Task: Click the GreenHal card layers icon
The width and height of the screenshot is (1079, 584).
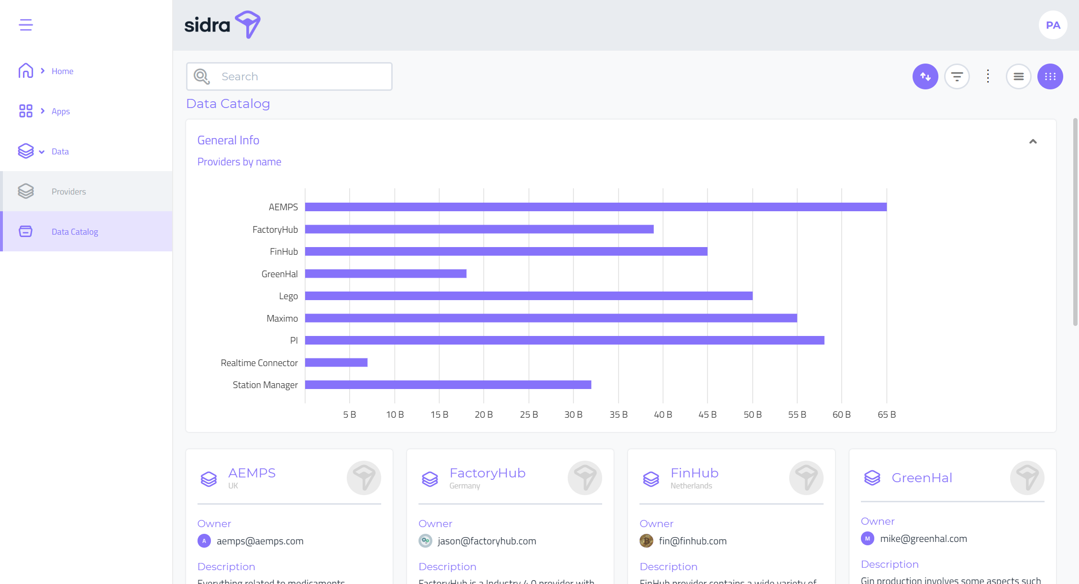Action: point(872,477)
